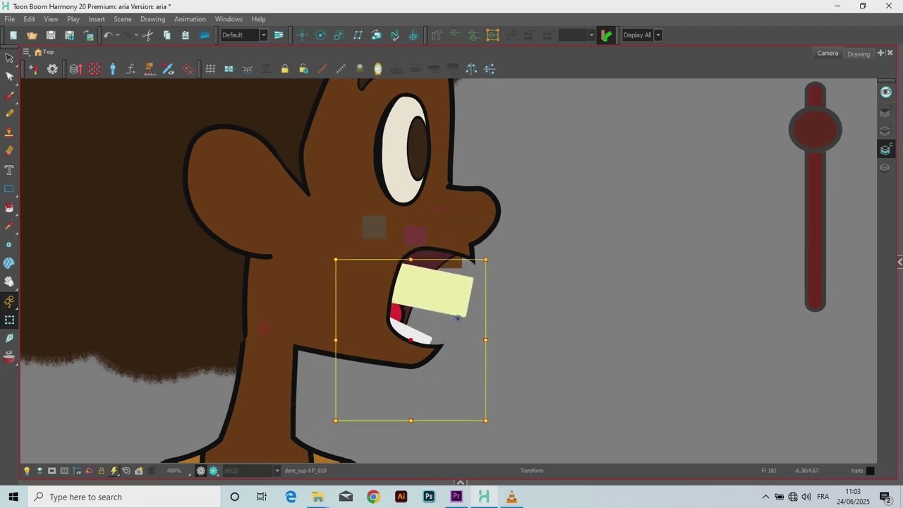Click the Cut scissors icon
Viewport: 903px width, 508px height.
(x=147, y=35)
